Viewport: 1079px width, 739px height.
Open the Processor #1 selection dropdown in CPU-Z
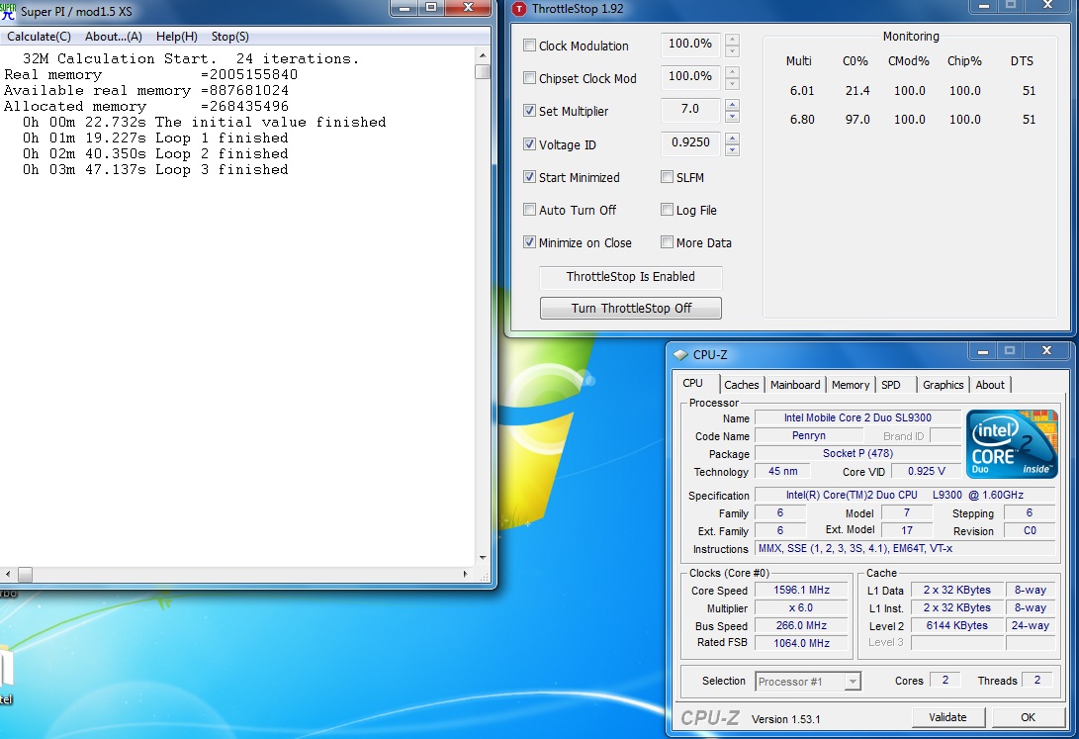[853, 682]
